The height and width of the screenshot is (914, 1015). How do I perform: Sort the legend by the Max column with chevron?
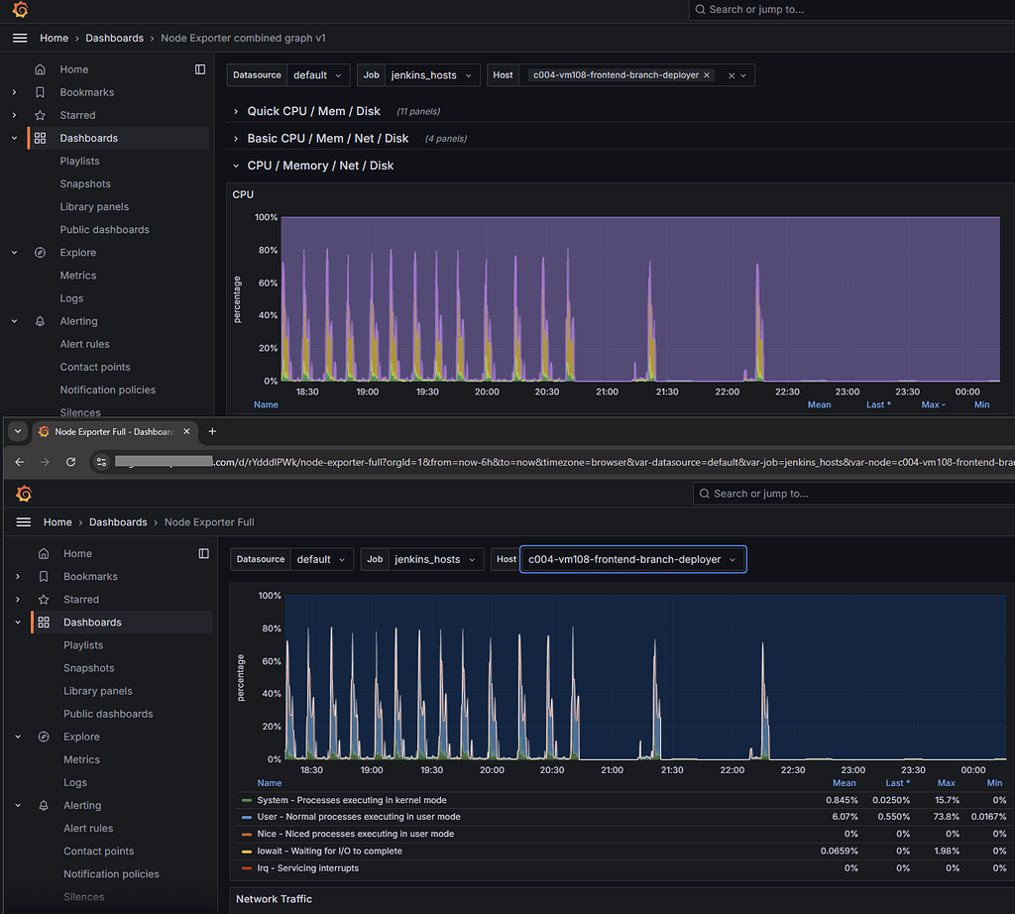(934, 404)
